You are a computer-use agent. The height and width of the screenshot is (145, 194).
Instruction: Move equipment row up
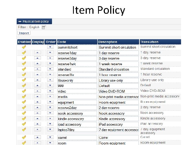point(37,102)
